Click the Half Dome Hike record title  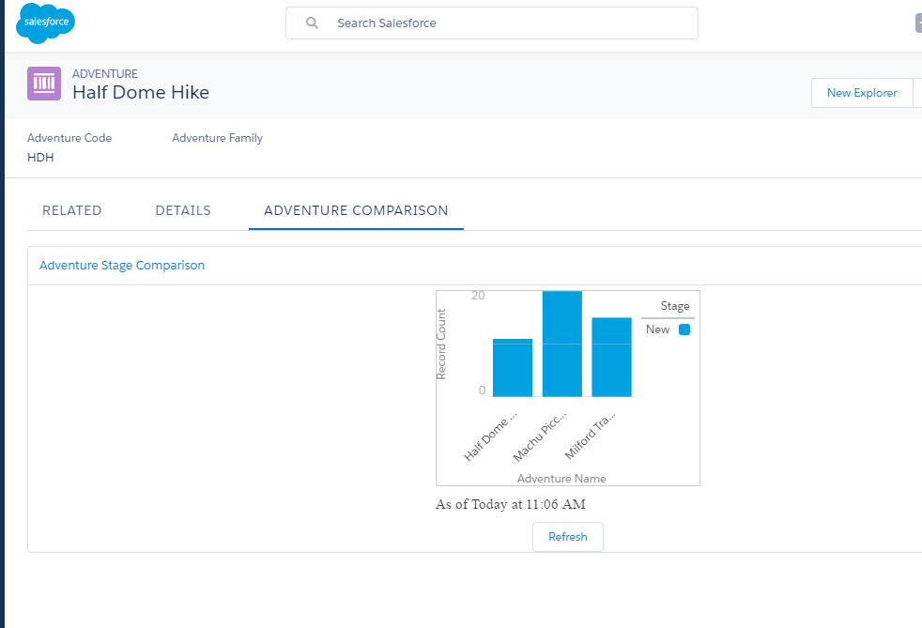[x=141, y=92]
